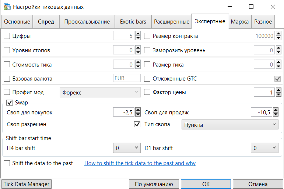Open the H4 bar shift dropdown
The width and height of the screenshot is (284, 189).
click(127, 148)
